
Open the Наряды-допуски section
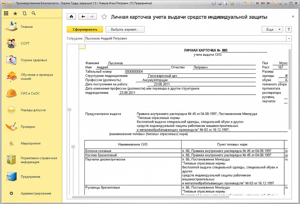pyautogui.click(x=33, y=110)
